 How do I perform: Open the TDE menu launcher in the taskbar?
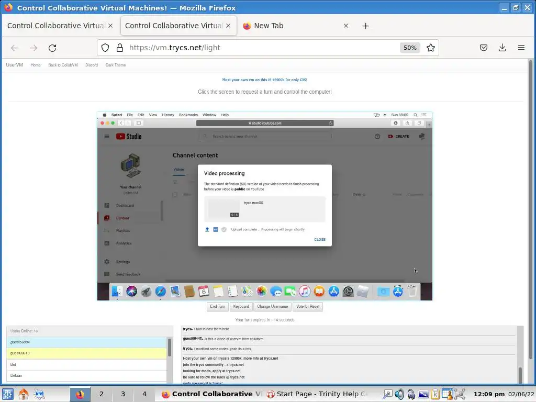pos(8,394)
